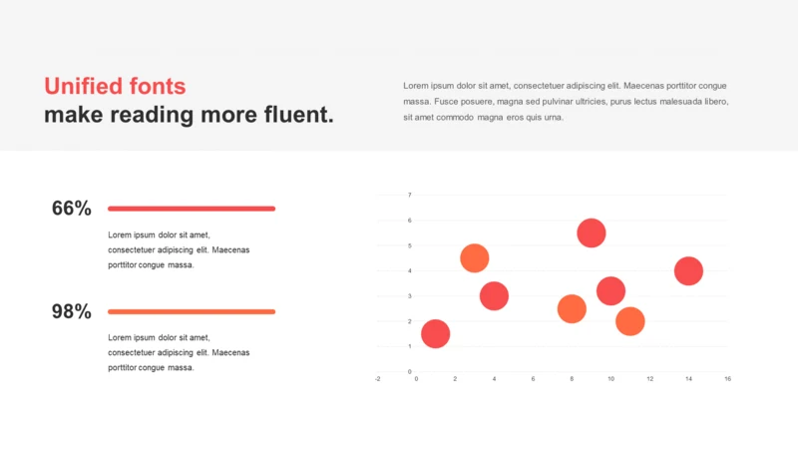Image resolution: width=798 pixels, height=449 pixels.
Task: Select the orange bubble at x=11
Action: click(x=630, y=321)
